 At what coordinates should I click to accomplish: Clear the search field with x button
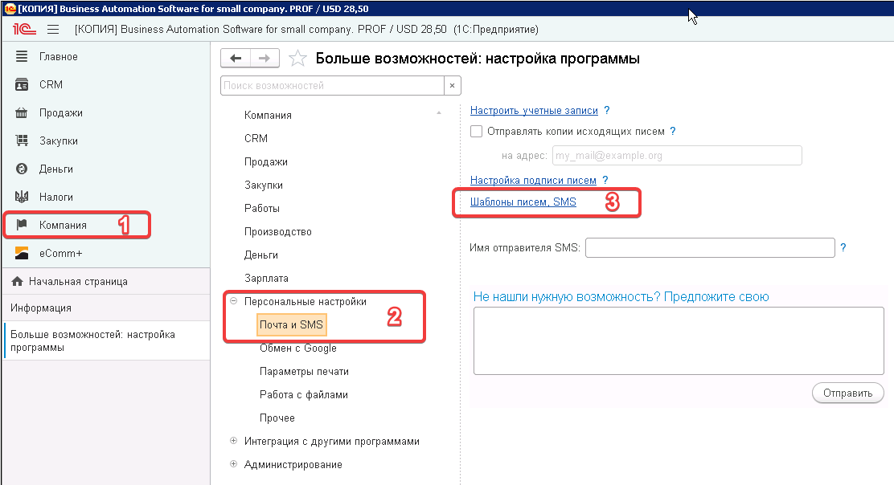coord(453,85)
